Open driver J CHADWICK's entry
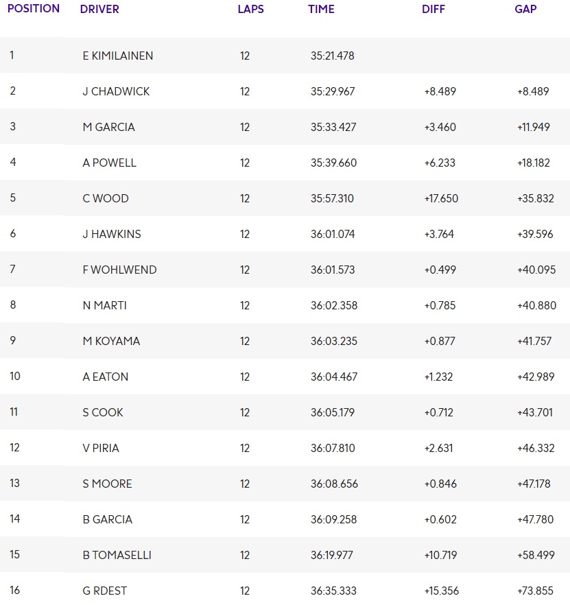Screen dimensions: 570x605 point(116,91)
